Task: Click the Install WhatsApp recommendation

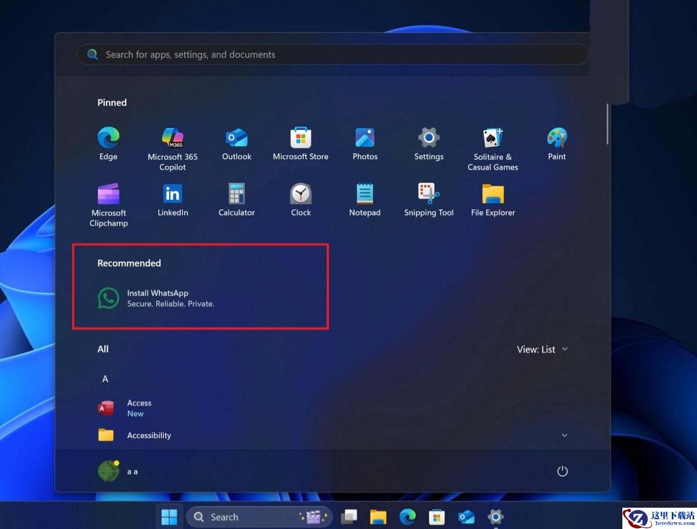Action: coord(156,298)
